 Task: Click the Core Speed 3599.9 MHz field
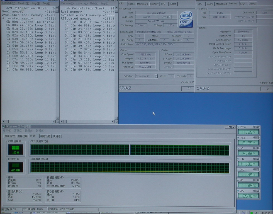[145, 54]
